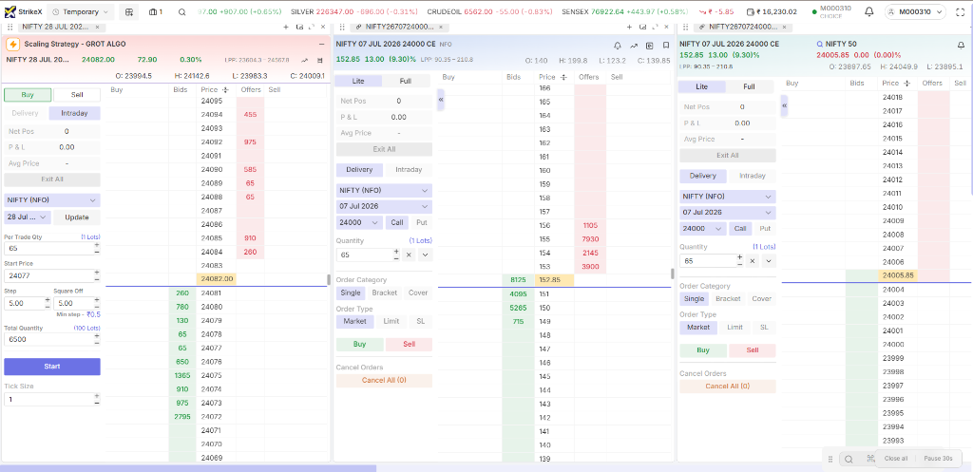Screen dimensions: 973x472
Task: Open chart icon in NIFTY 24000 CE panel
Action: [x=634, y=46]
